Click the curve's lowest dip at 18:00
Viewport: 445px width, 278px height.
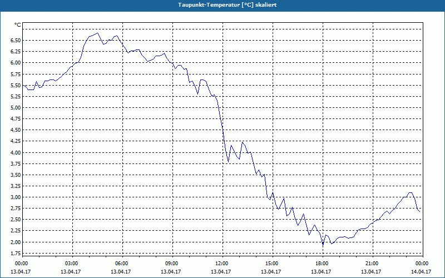coord(323,244)
